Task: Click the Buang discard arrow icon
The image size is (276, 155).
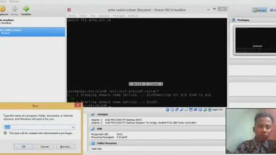Action: [x=15, y=9]
